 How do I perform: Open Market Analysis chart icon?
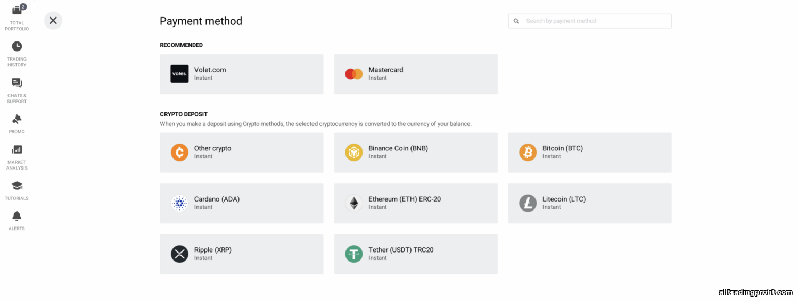pyautogui.click(x=17, y=150)
